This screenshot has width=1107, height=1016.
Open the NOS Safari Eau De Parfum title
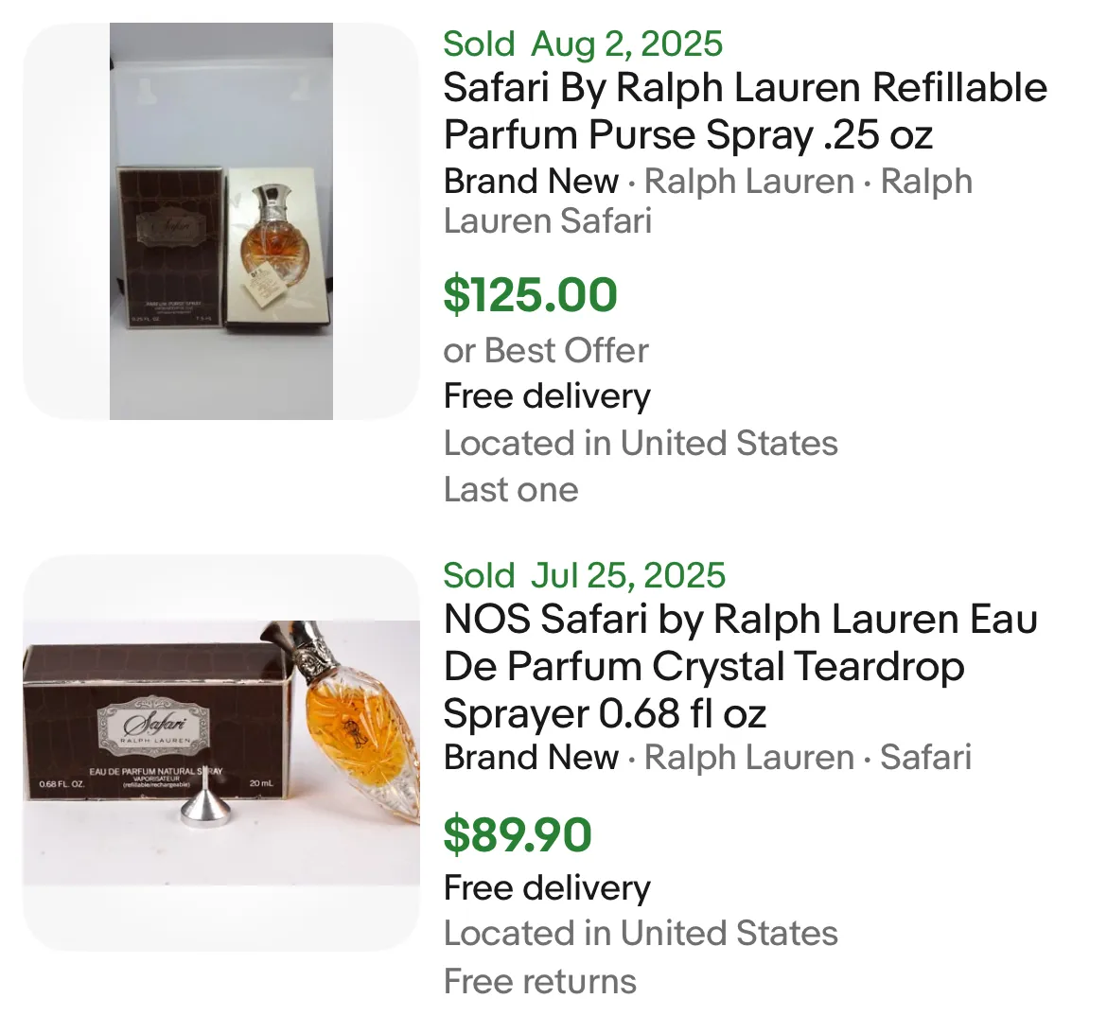[740, 666]
